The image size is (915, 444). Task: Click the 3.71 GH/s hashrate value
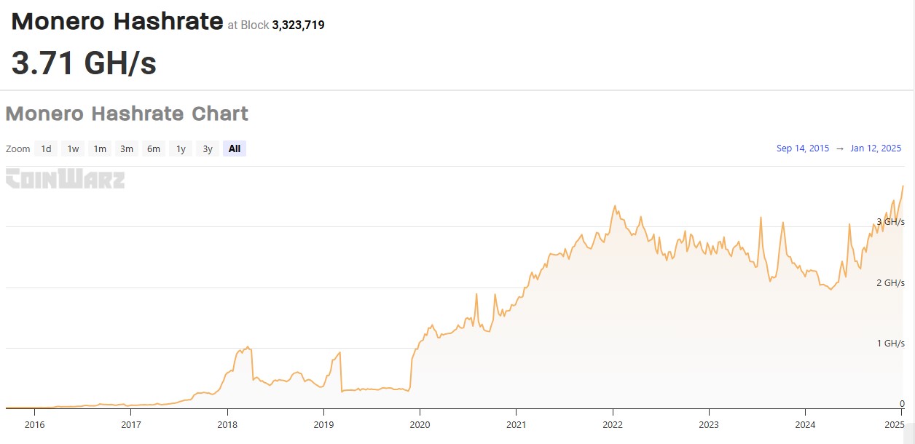click(x=84, y=63)
